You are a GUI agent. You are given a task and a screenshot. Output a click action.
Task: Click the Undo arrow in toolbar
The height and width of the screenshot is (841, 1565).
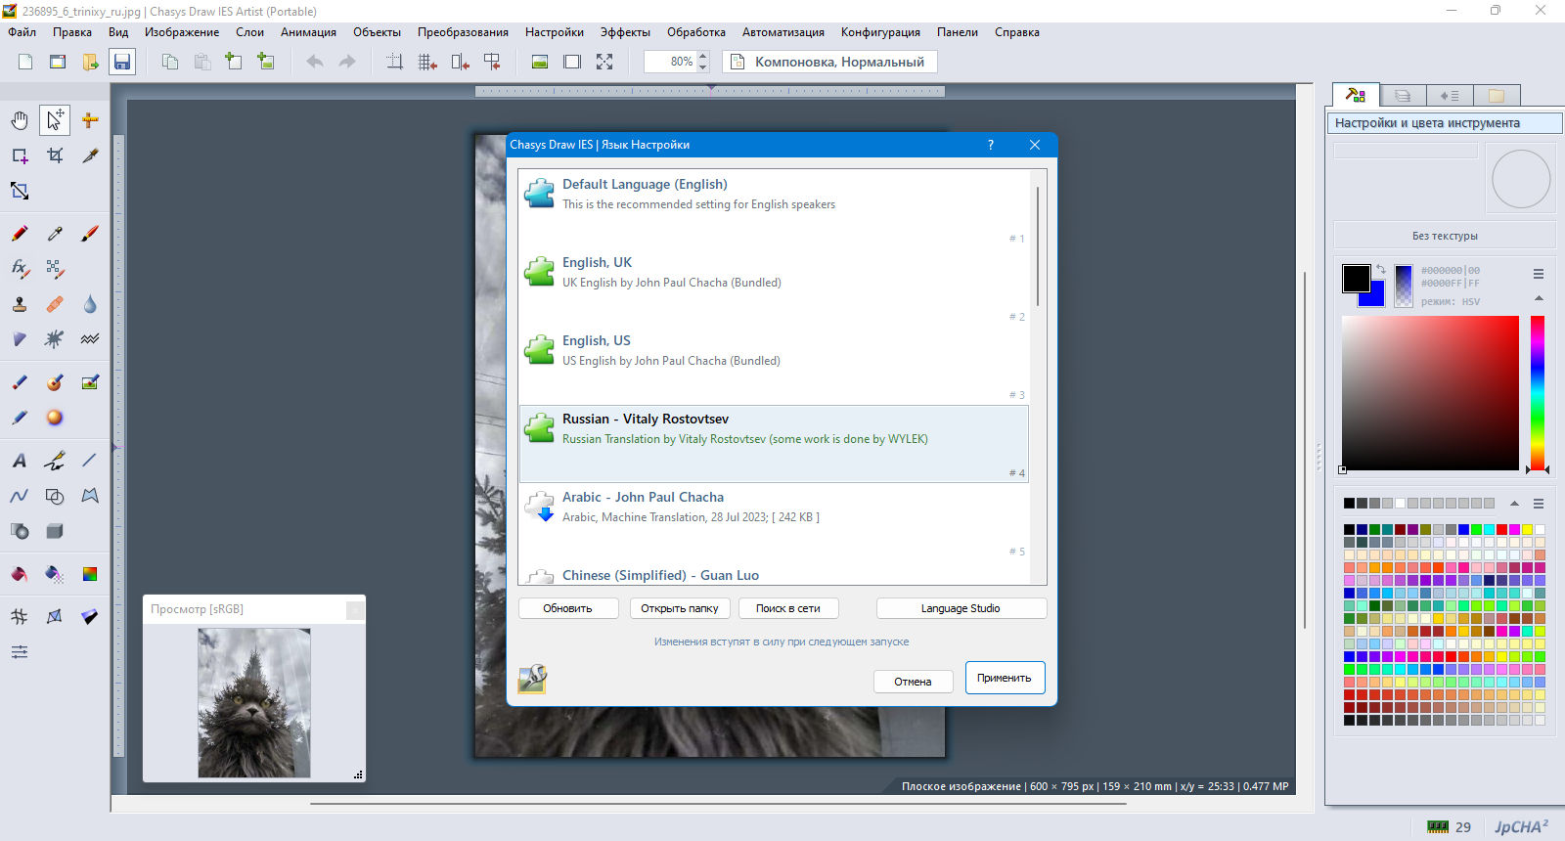tap(315, 62)
